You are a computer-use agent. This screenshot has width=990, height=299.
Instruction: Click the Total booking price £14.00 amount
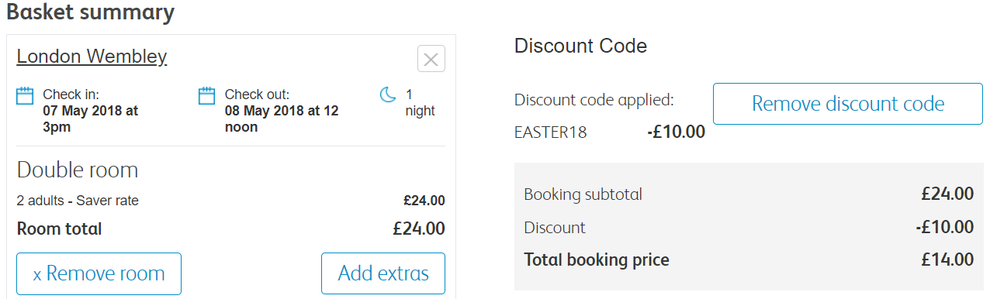[x=947, y=260]
